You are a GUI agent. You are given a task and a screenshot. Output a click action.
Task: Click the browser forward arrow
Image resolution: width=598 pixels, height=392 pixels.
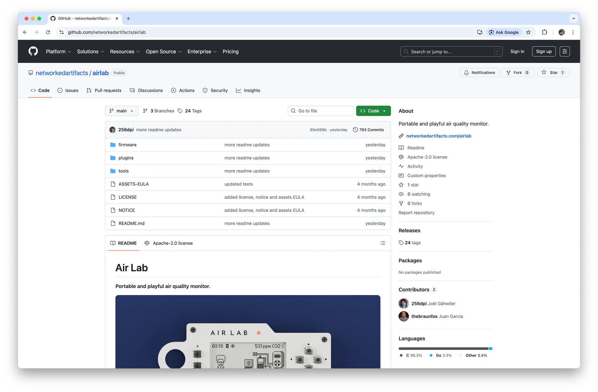point(36,32)
